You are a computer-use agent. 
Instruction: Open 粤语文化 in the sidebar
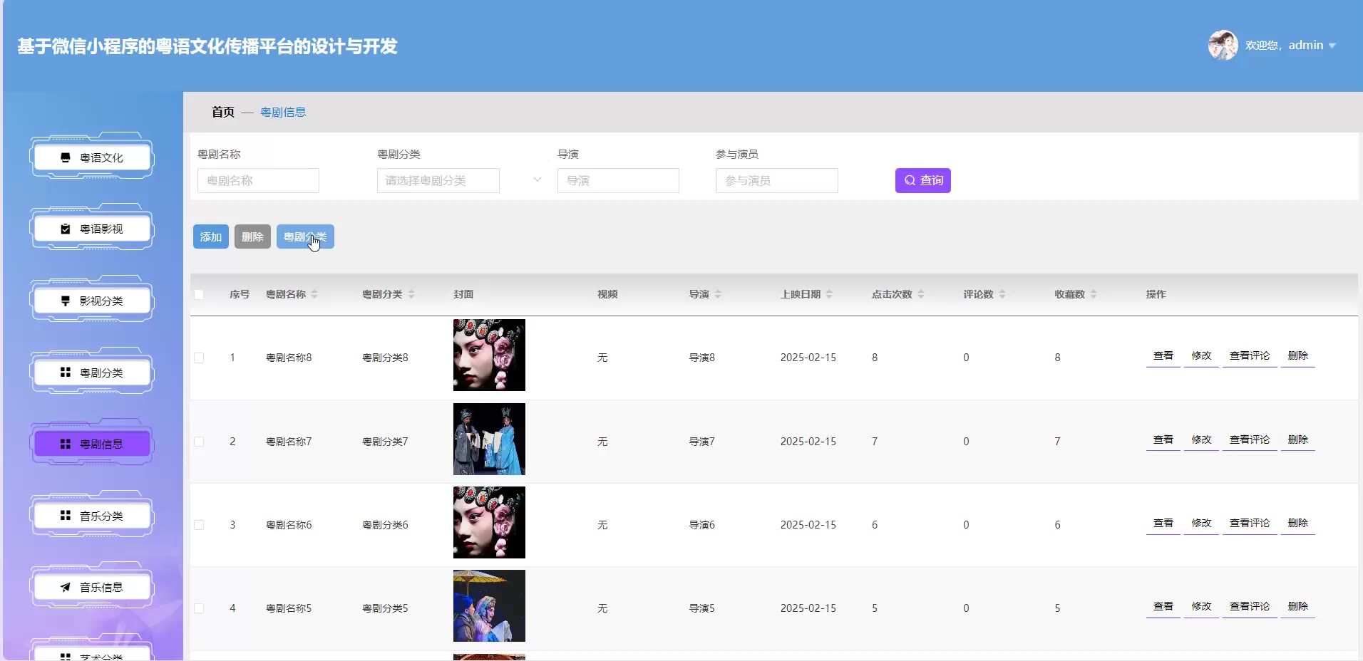click(92, 157)
